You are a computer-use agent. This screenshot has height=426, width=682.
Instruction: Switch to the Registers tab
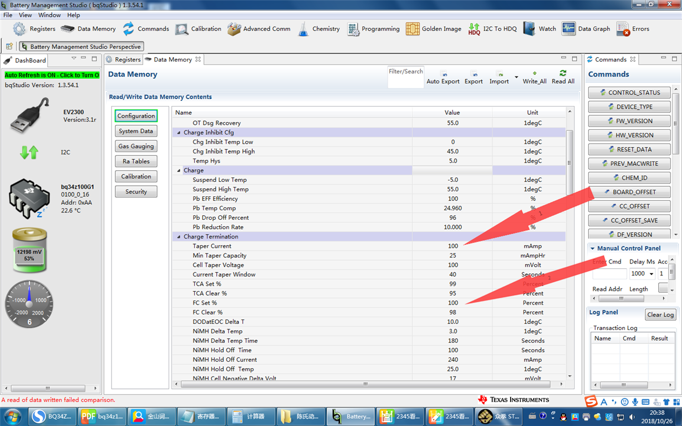pos(123,59)
